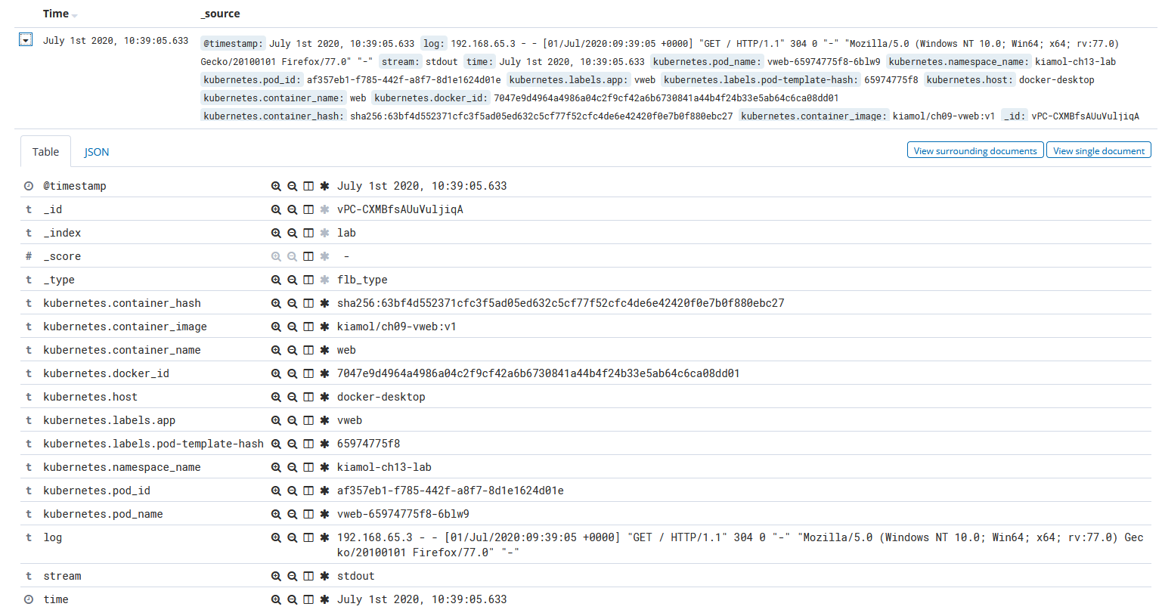Filter for the kubernetes.namespace_name value kiamol-ch13-lab
The image size is (1162, 616).
pyautogui.click(x=276, y=467)
